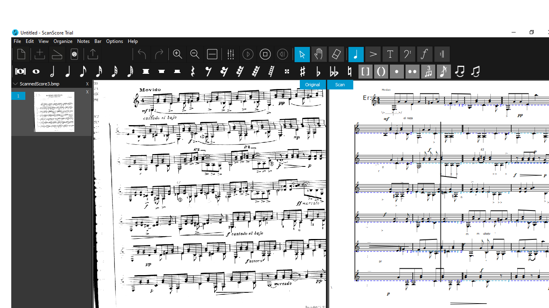The width and height of the screenshot is (549, 308).
Task: Open the Edit menu
Action: tap(30, 41)
